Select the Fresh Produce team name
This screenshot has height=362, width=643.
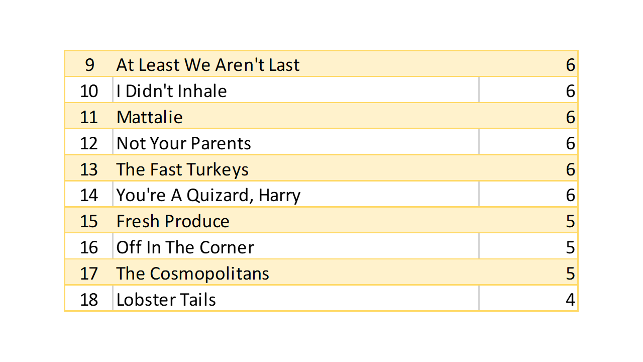173,221
